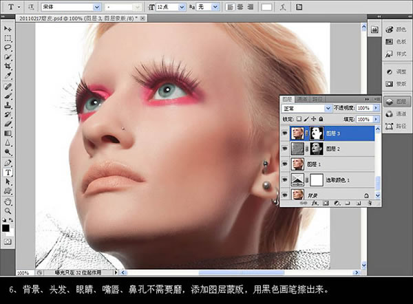
Task: Select the Brush tool
Action: tap(8, 96)
